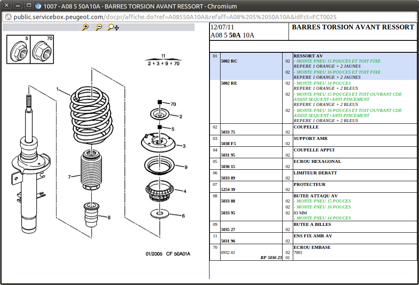Click the COUPELLE description text
This screenshot has width=419, height=285.
coord(306,127)
